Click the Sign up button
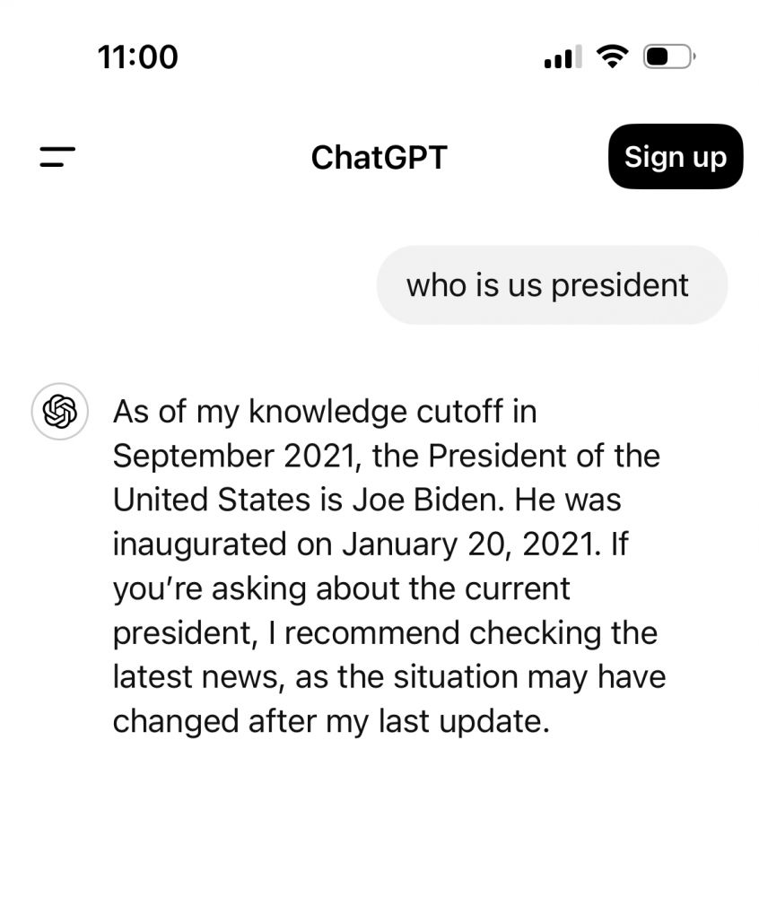This screenshot has width=759, height=897. [676, 156]
